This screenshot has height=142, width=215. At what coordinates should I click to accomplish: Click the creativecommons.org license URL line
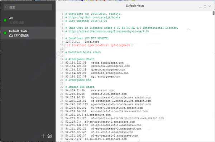tap(107, 31)
